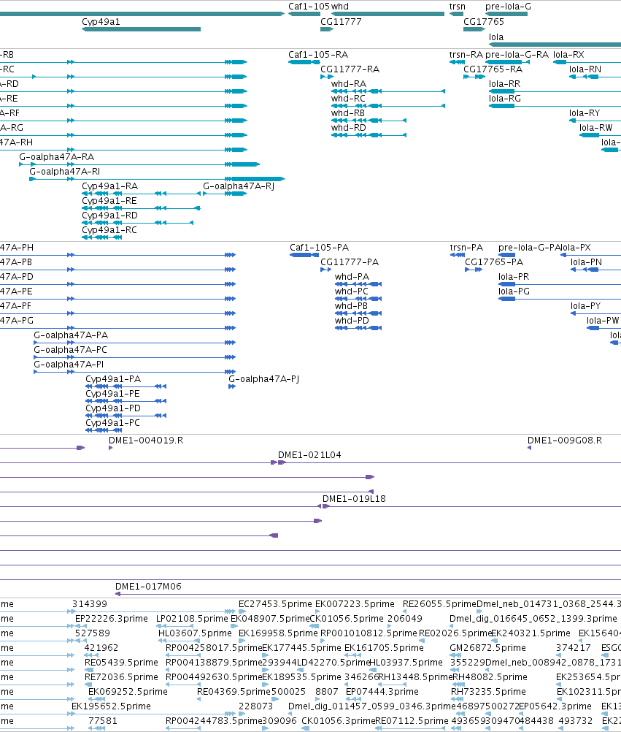Click transcript Cyp49a1-RD label
The height and width of the screenshot is (732, 621).
point(110,216)
